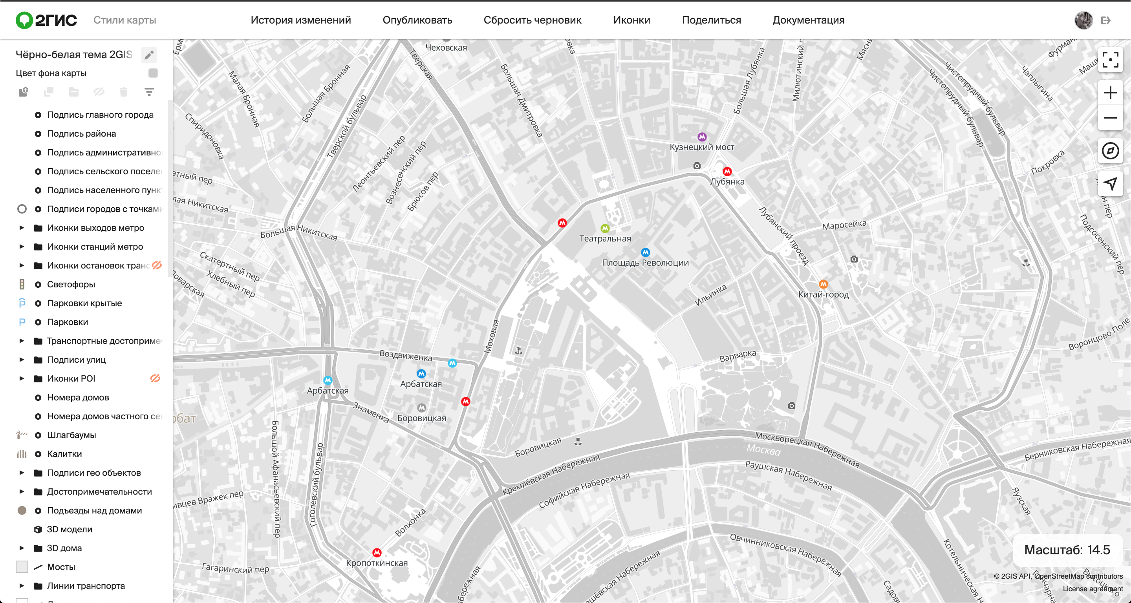
Task: Expand the Иконки станций метро folder
Action: pos(22,247)
